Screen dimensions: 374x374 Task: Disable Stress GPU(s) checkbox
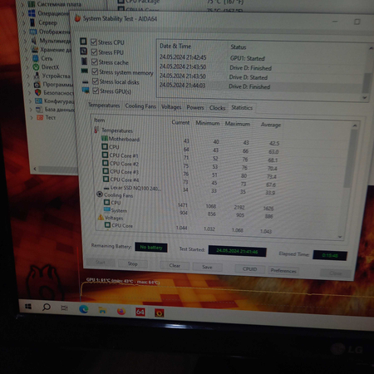[96, 91]
